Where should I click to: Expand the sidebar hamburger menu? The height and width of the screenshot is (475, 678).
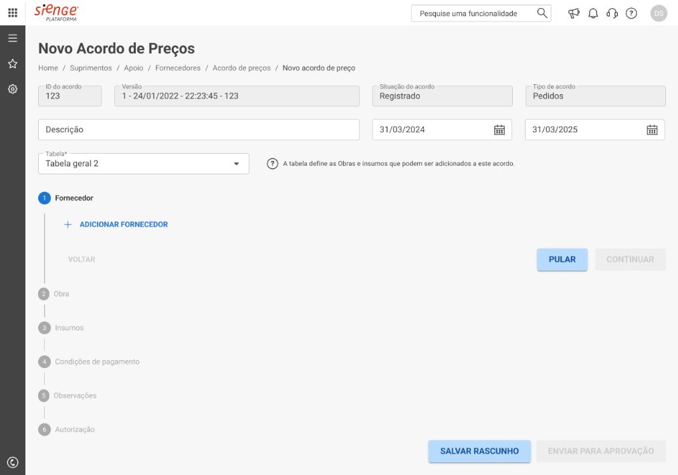[x=13, y=38]
